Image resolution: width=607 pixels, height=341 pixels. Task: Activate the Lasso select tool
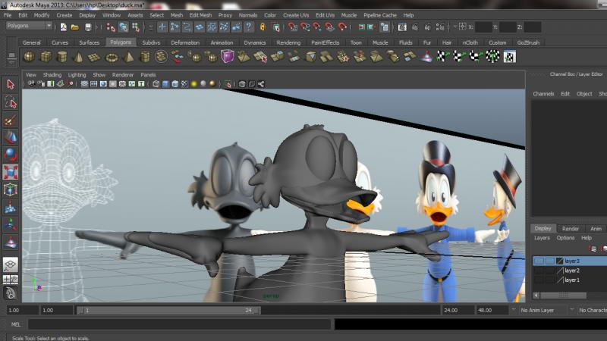[11, 102]
